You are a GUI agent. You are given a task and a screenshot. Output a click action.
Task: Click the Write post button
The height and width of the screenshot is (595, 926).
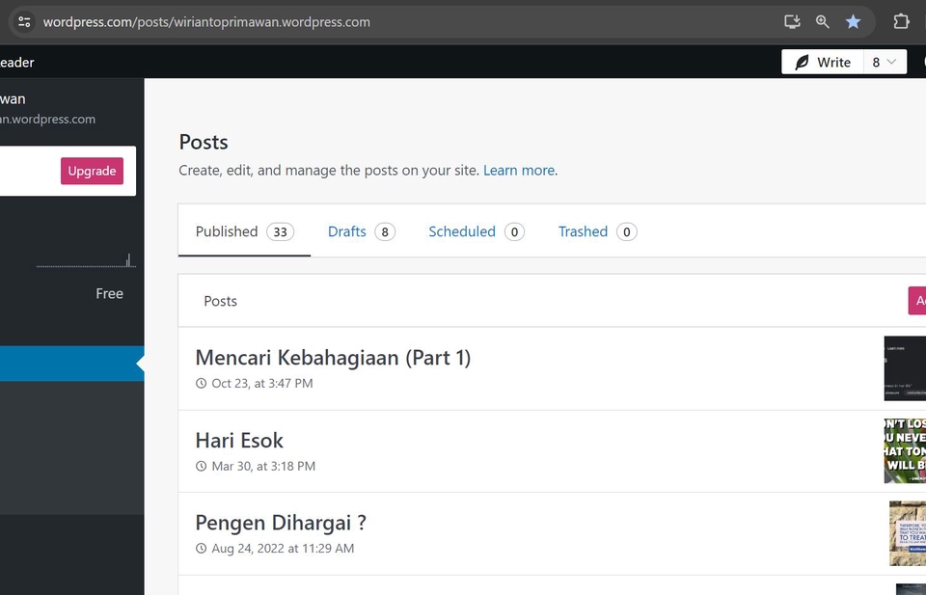tap(823, 62)
